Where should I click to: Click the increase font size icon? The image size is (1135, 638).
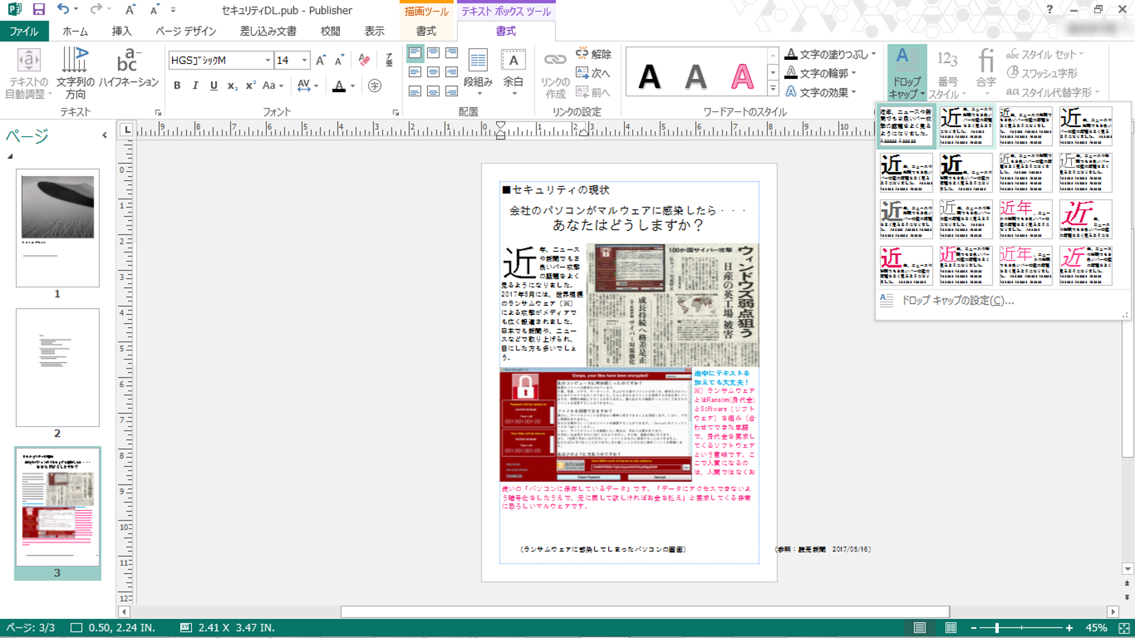tap(321, 60)
